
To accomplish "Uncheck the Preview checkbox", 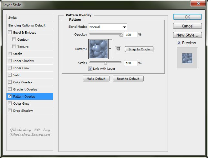I will tap(179, 43).
